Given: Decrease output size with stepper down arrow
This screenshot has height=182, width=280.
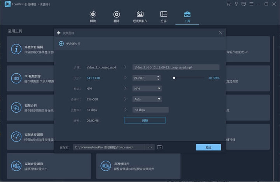Looking at the screenshot, I should tap(158, 79).
